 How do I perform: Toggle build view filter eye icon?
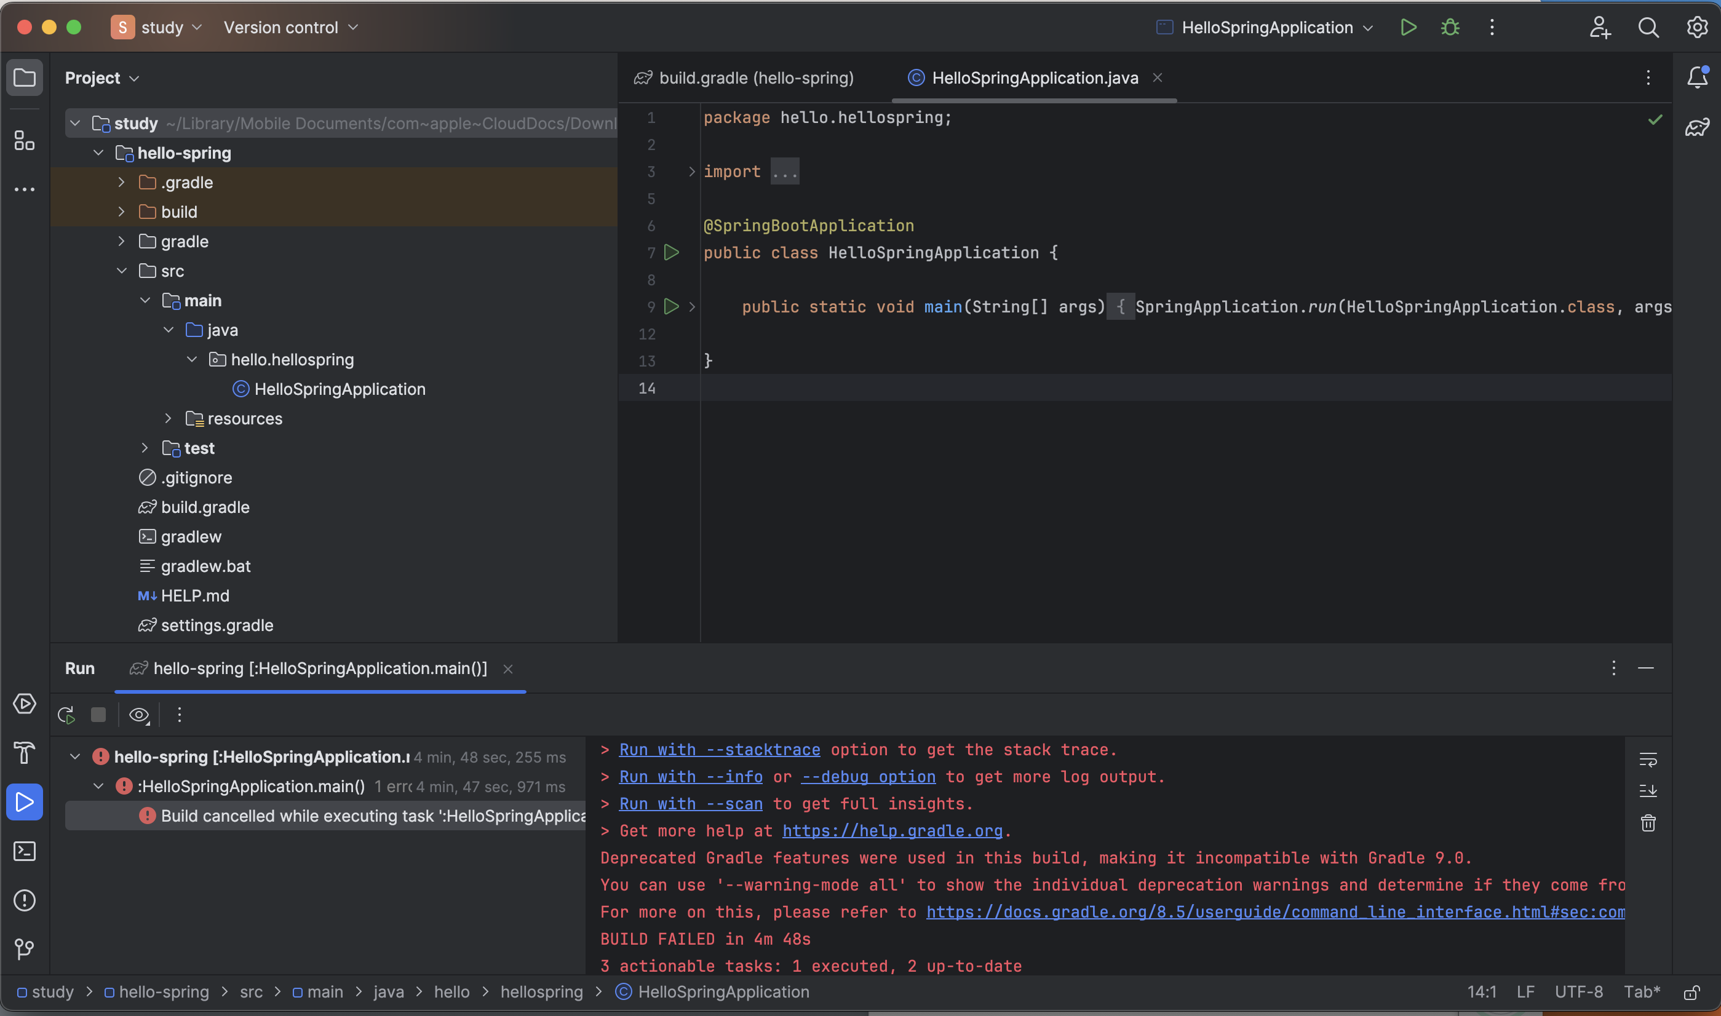pos(139,715)
